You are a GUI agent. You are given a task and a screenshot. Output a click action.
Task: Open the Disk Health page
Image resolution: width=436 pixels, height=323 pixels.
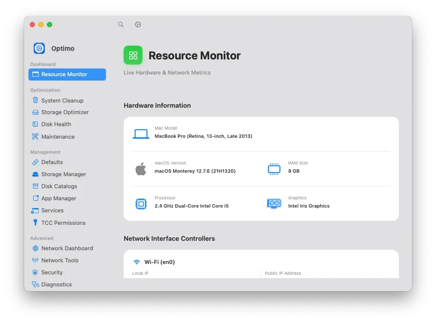(67, 124)
